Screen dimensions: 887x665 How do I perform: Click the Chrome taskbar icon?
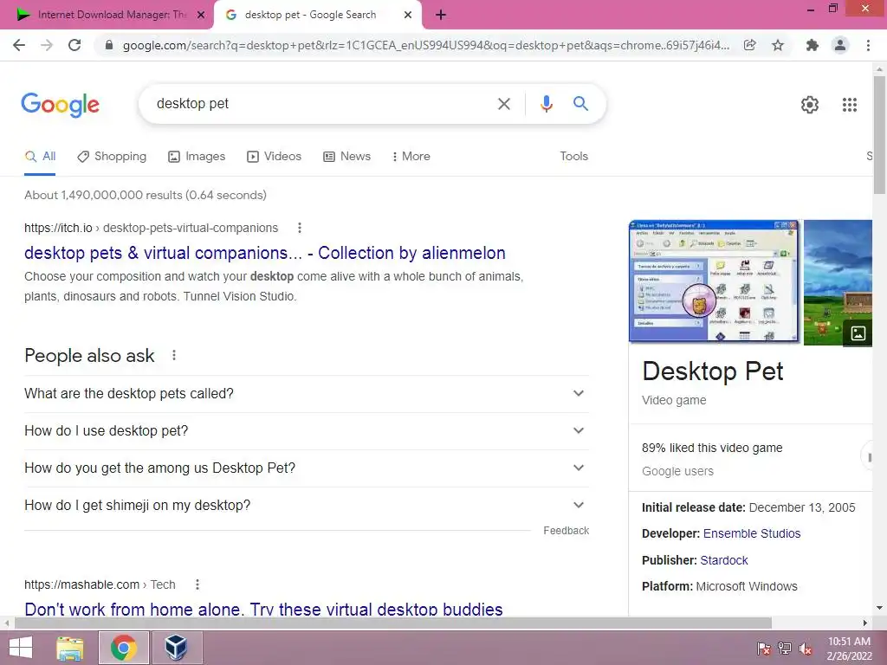pyautogui.click(x=124, y=648)
